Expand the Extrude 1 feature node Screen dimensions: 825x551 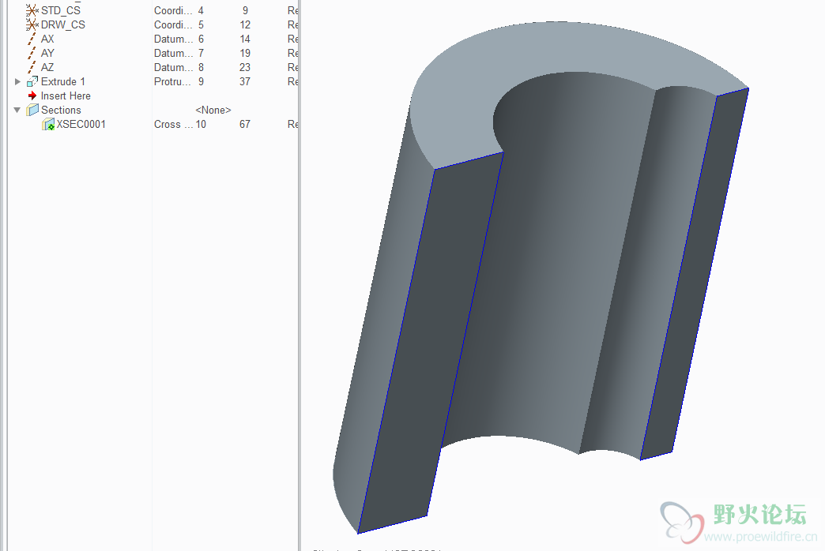point(17,81)
